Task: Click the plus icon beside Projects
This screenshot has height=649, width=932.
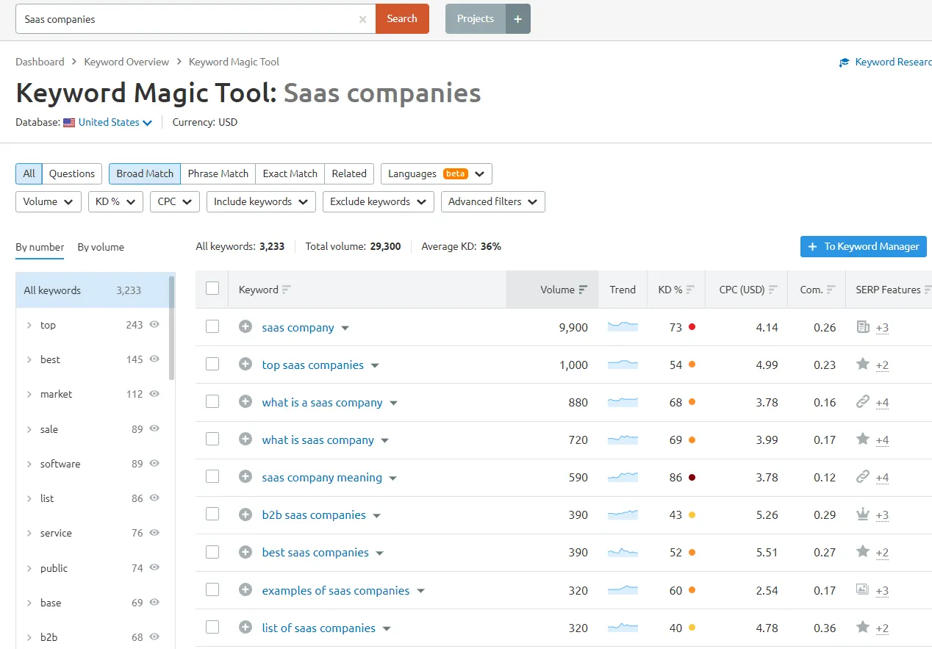Action: click(517, 19)
